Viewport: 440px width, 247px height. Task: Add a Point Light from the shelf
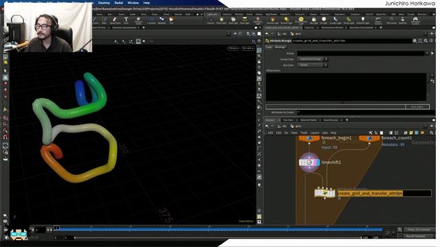click(x=221, y=21)
